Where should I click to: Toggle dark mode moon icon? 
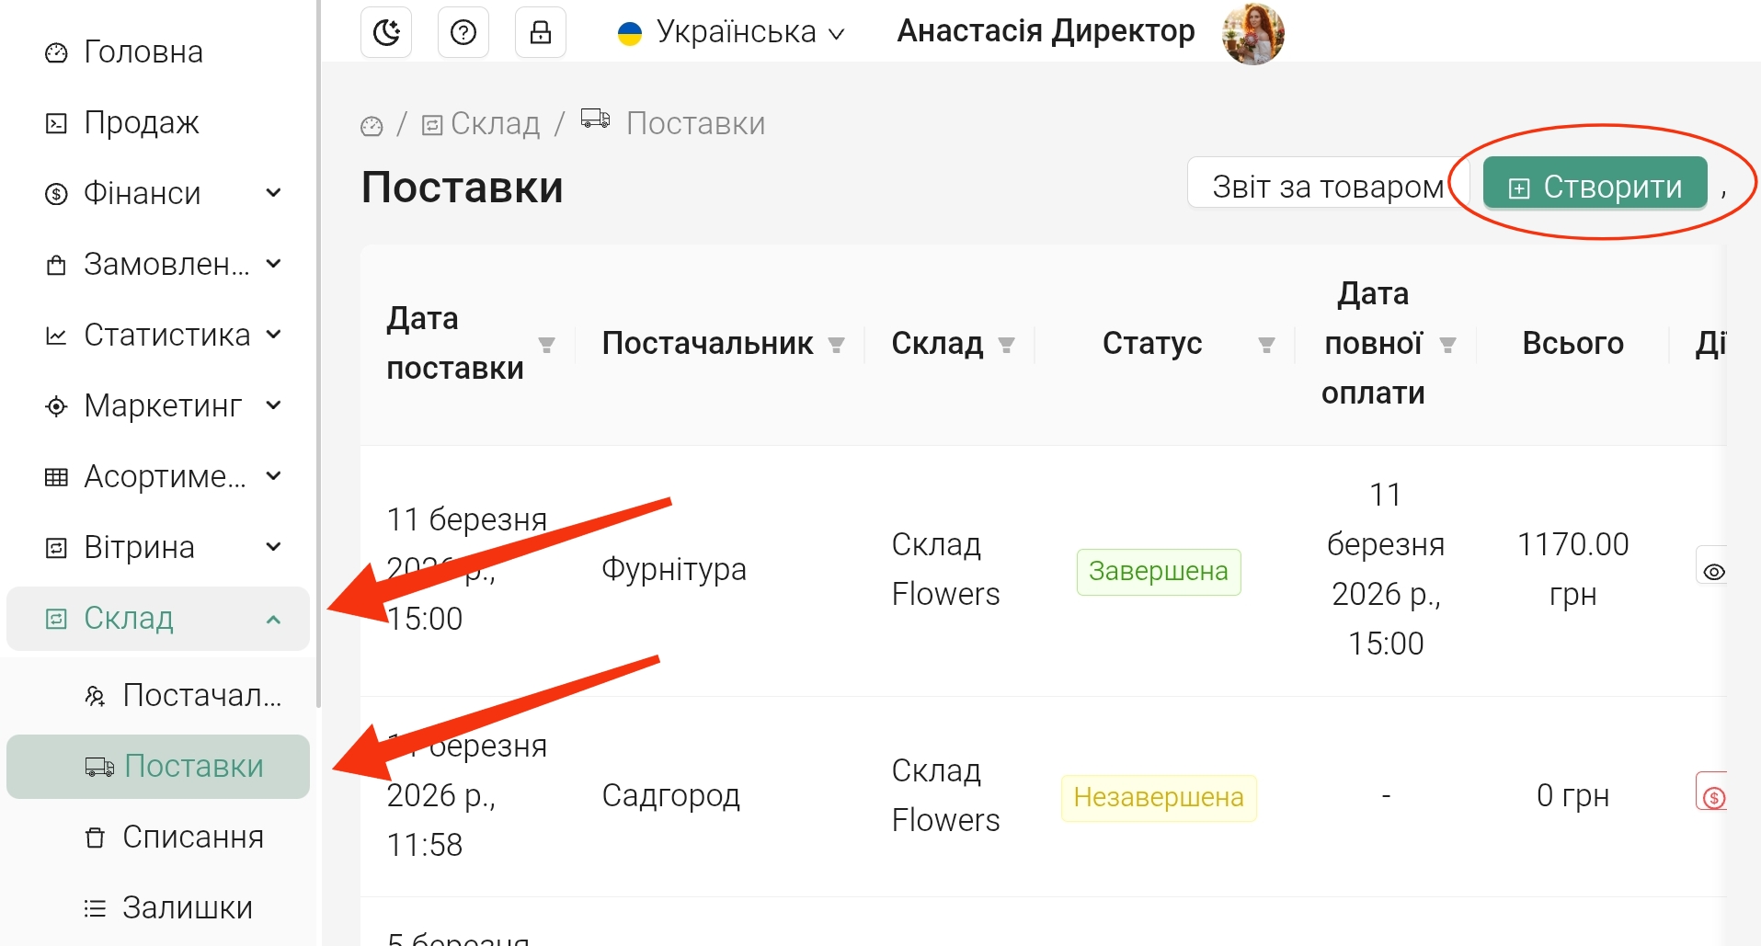coord(386,33)
